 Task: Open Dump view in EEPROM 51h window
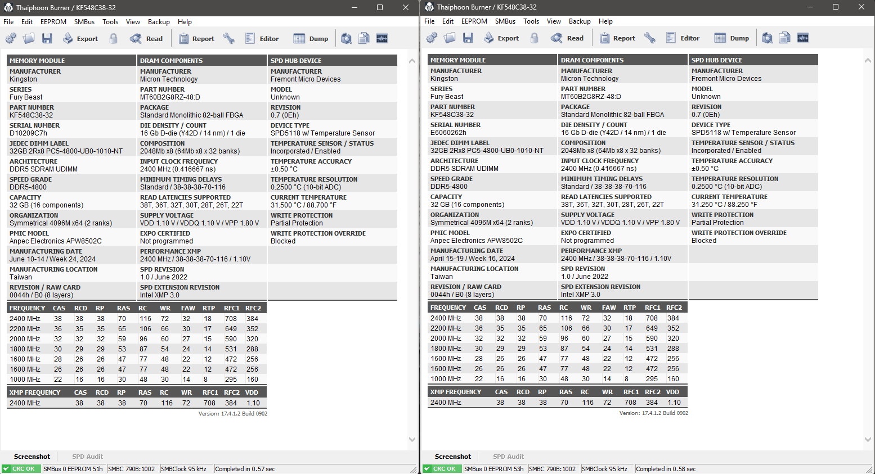(x=311, y=38)
